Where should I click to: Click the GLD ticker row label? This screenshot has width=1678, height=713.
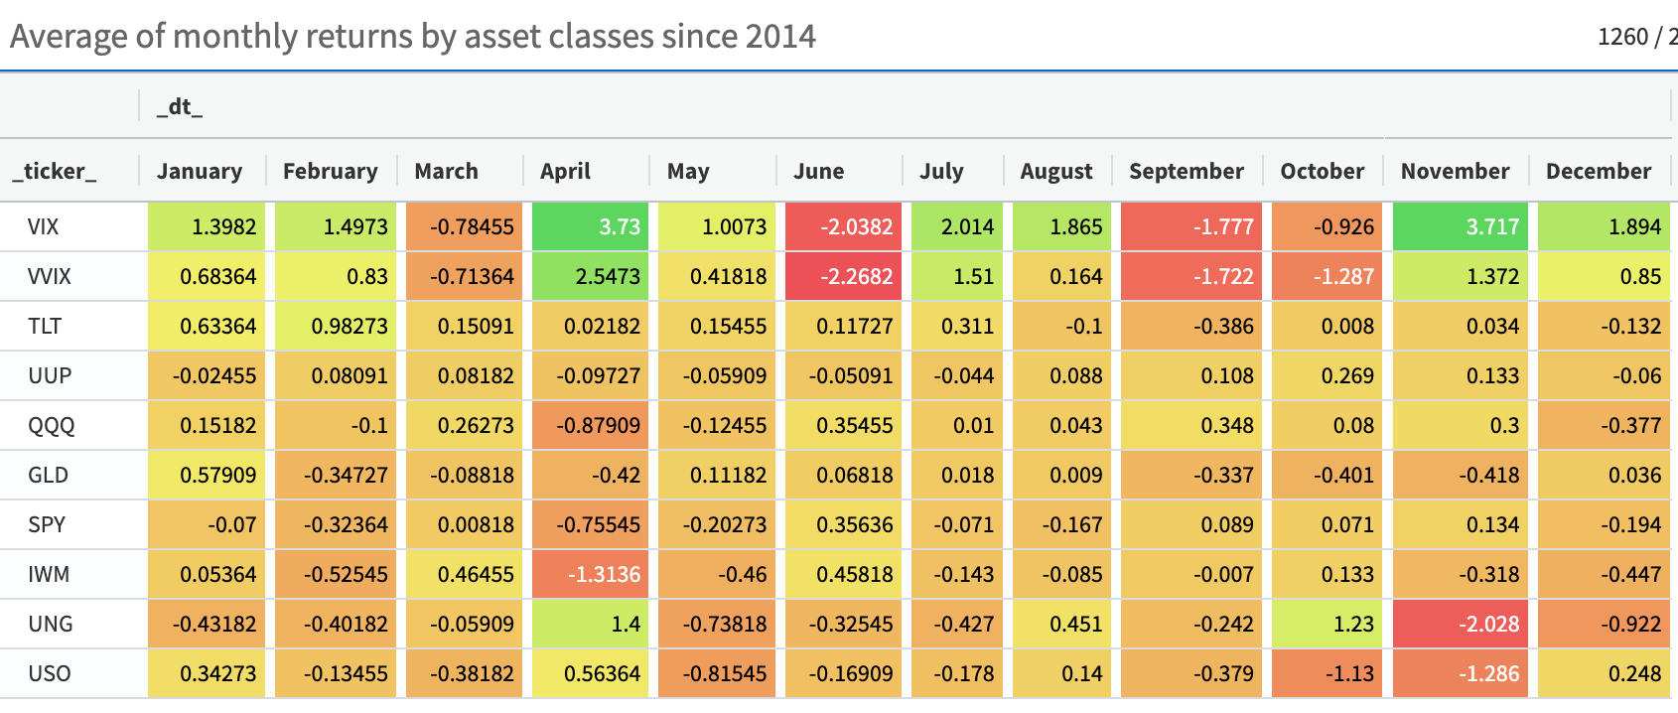pos(49,475)
